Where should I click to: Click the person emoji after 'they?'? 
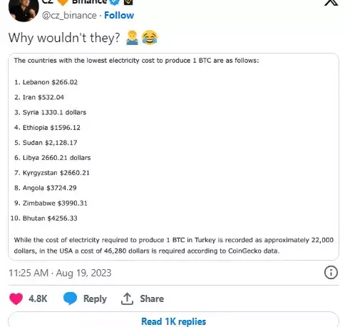pos(132,38)
